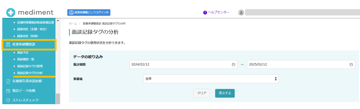
Task: Click the 勤怠データ依頼 clock icon
Action: pyautogui.click(x=8, y=91)
